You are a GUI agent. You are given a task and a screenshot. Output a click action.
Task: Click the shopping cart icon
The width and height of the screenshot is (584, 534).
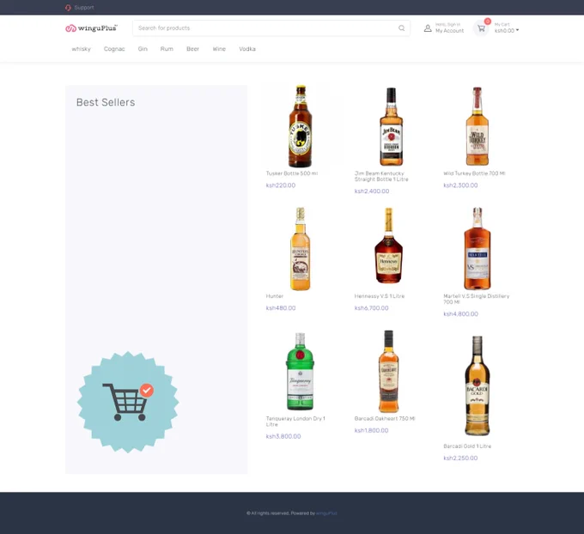point(481,28)
